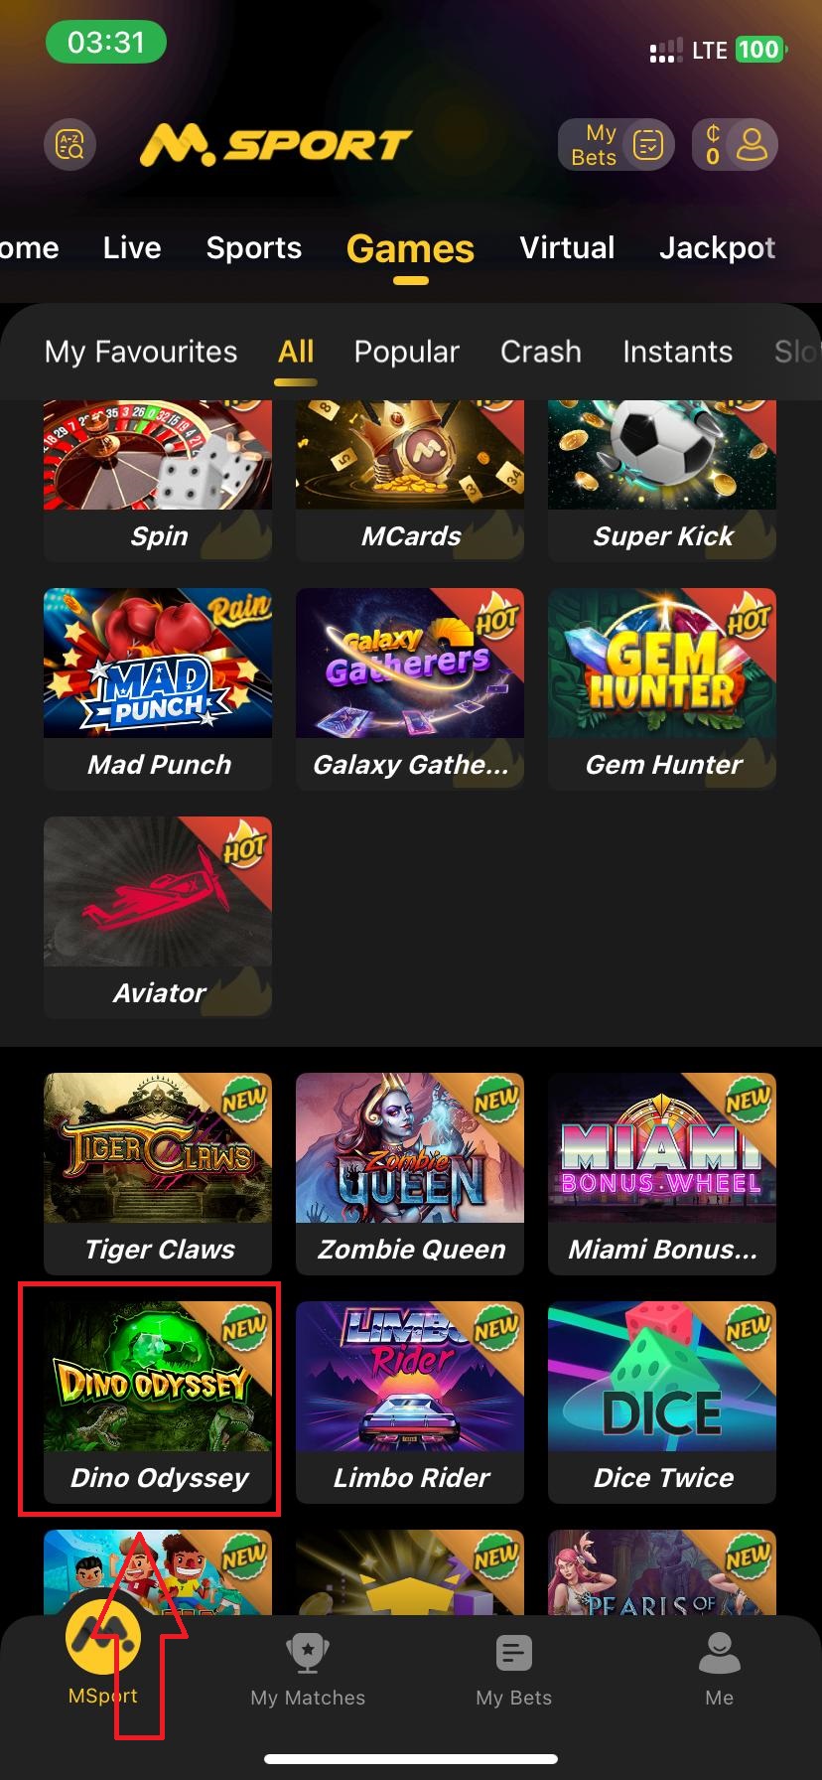Switch to the Virtual tab
The height and width of the screenshot is (1780, 822).
[567, 247]
